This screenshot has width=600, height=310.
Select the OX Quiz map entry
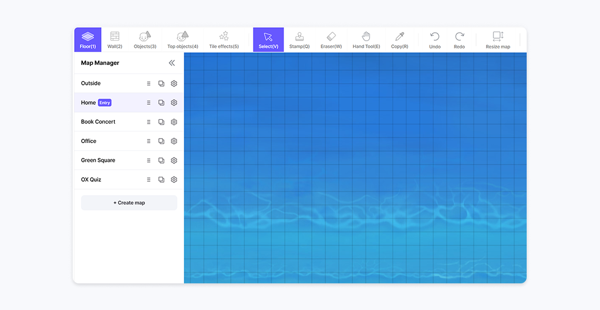coord(128,180)
